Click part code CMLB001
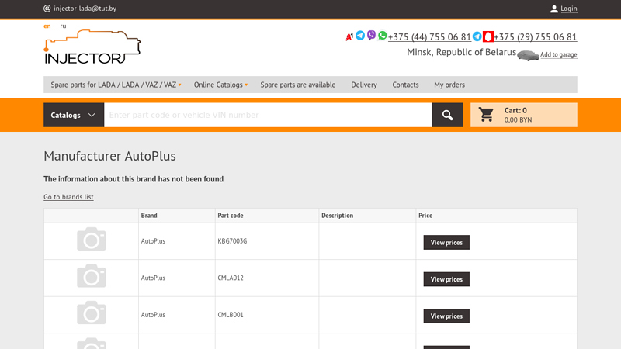Viewport: 621px width, 349px height. (x=231, y=315)
